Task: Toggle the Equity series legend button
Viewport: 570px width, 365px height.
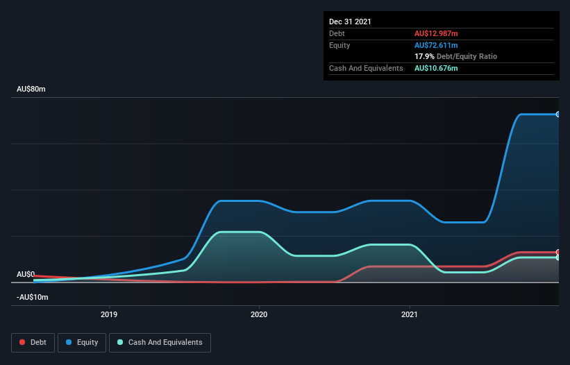Action: (82, 343)
